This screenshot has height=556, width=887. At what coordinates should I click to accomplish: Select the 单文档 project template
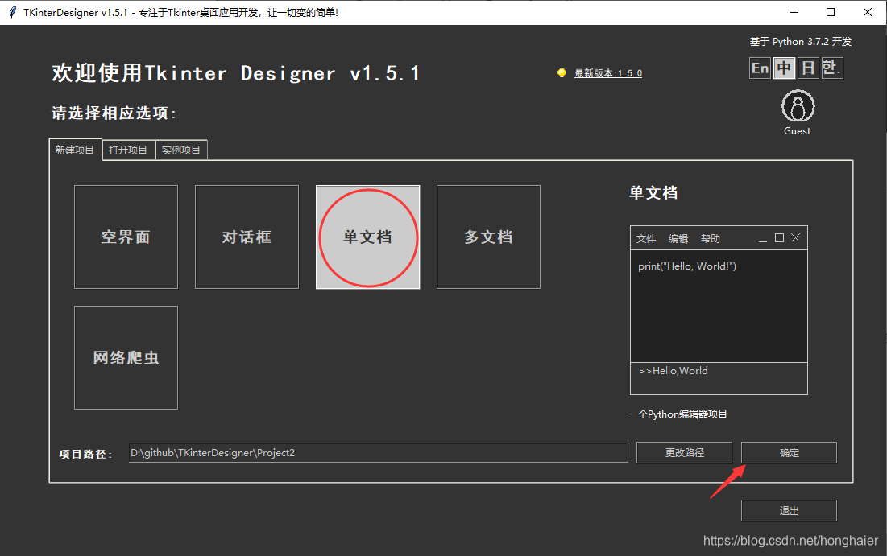(367, 237)
